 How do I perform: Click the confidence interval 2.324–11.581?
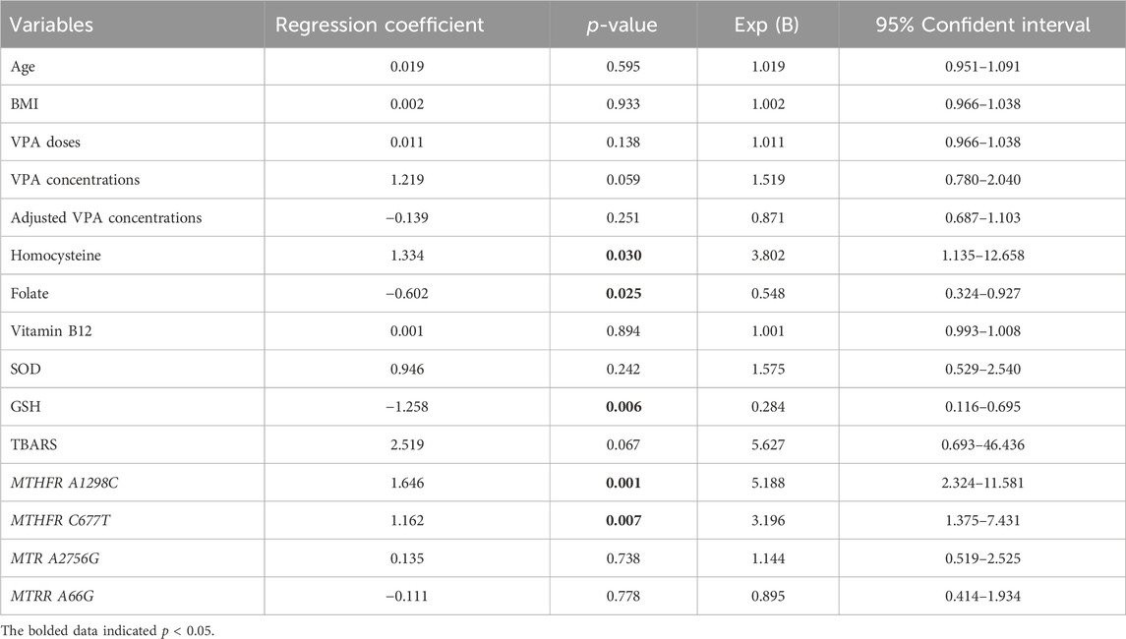point(982,483)
